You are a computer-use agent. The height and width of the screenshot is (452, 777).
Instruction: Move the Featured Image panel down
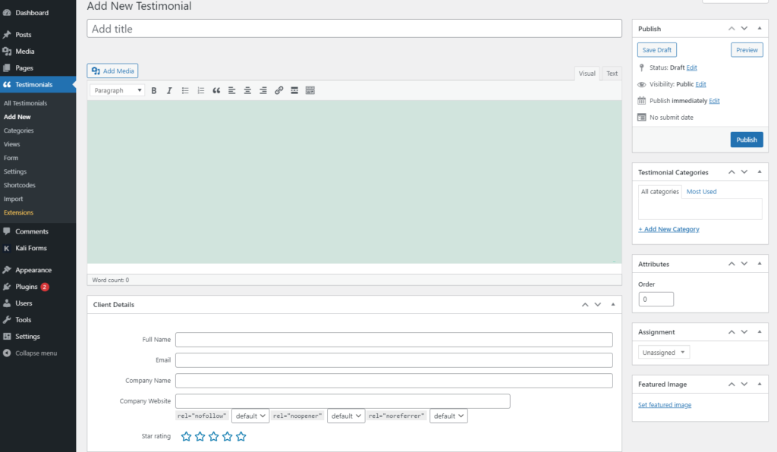[744, 385]
